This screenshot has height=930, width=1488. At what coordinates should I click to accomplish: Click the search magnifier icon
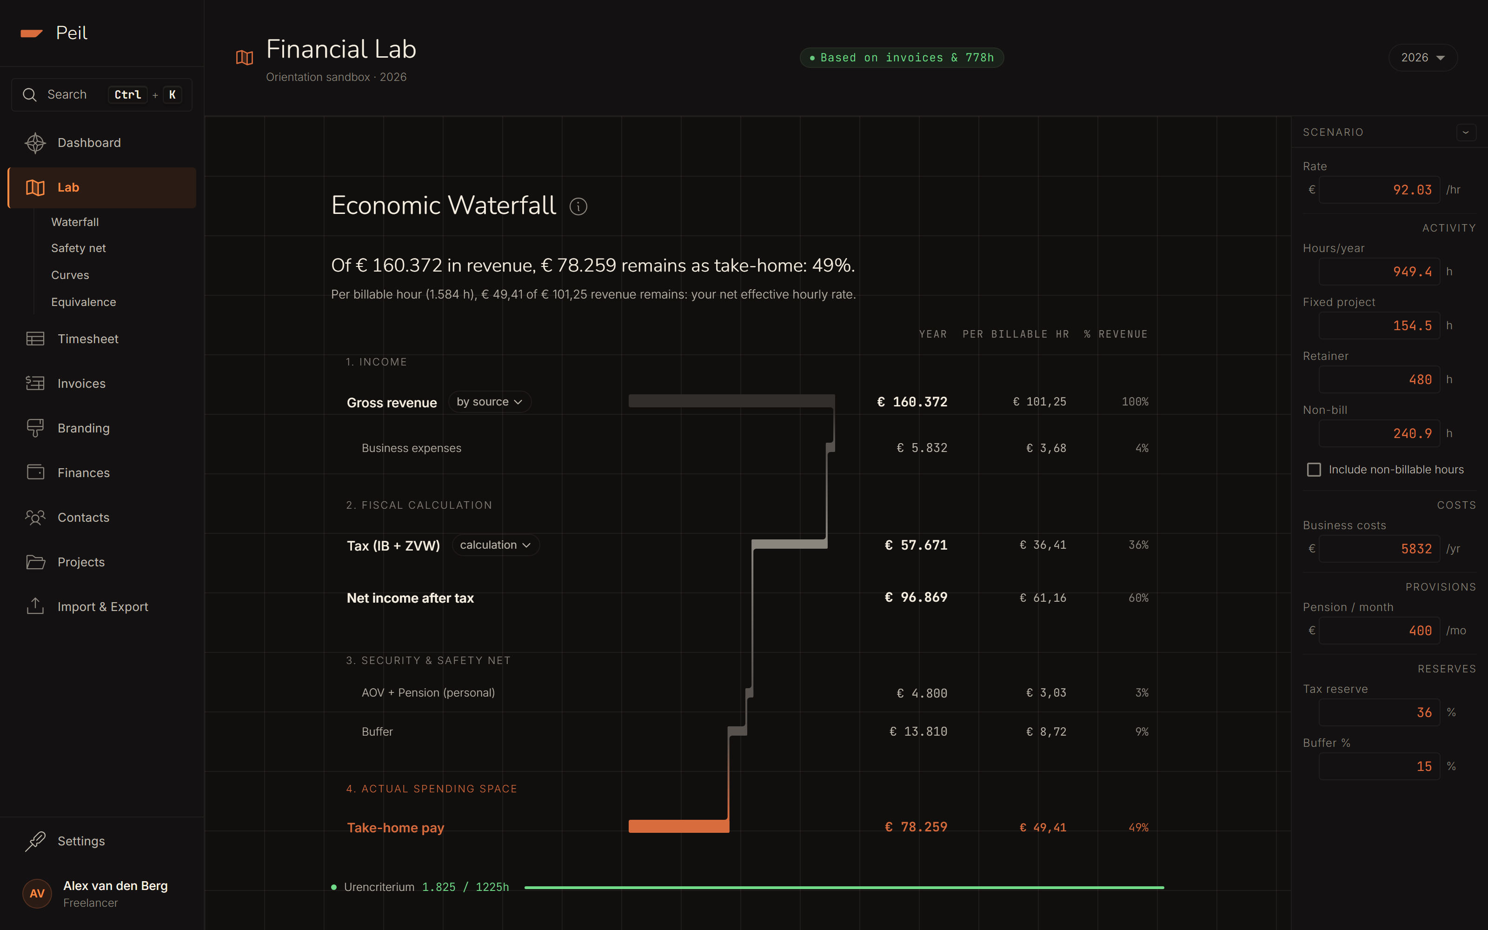(x=29, y=95)
